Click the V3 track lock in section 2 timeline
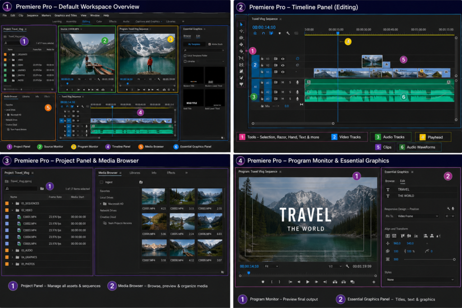This screenshot has height=308, width=462. point(262,59)
